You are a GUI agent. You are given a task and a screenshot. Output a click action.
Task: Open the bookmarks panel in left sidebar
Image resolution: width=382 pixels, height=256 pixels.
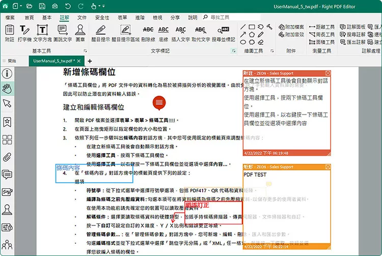coord(7,122)
